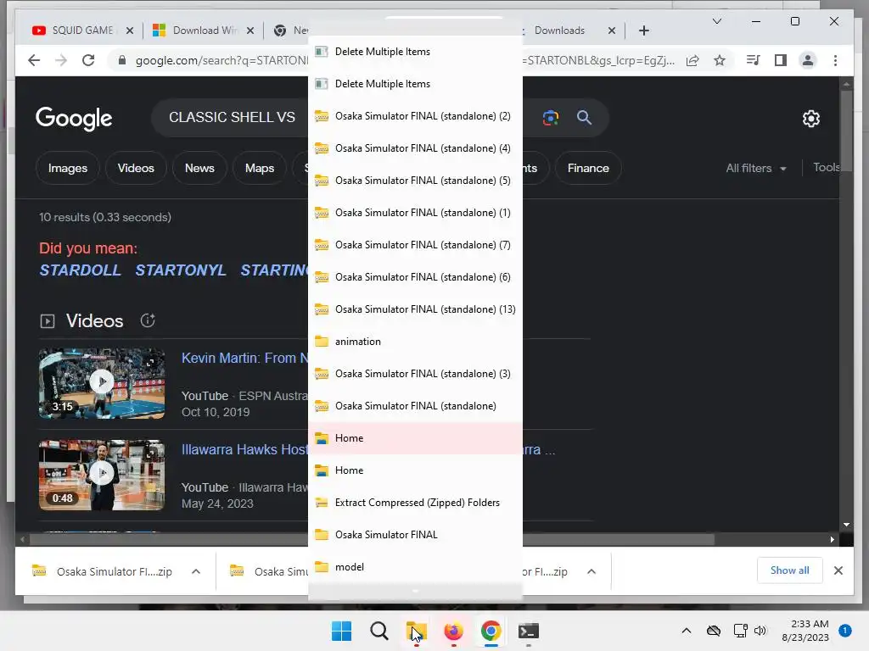Viewport: 869px width, 651px height.
Task: Open the Windows Start menu
Action: tap(341, 631)
